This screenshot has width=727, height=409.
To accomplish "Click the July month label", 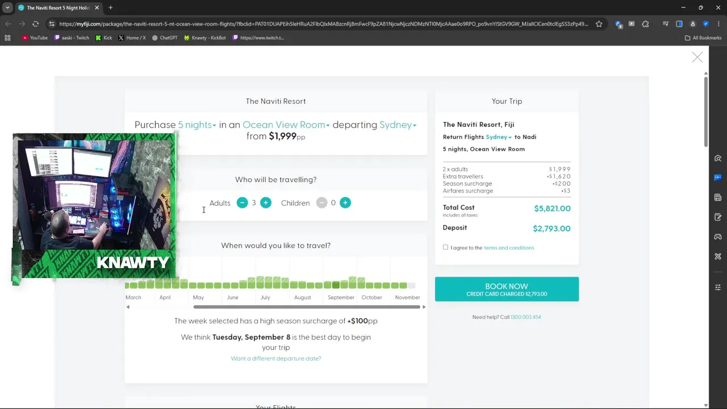I will (265, 297).
